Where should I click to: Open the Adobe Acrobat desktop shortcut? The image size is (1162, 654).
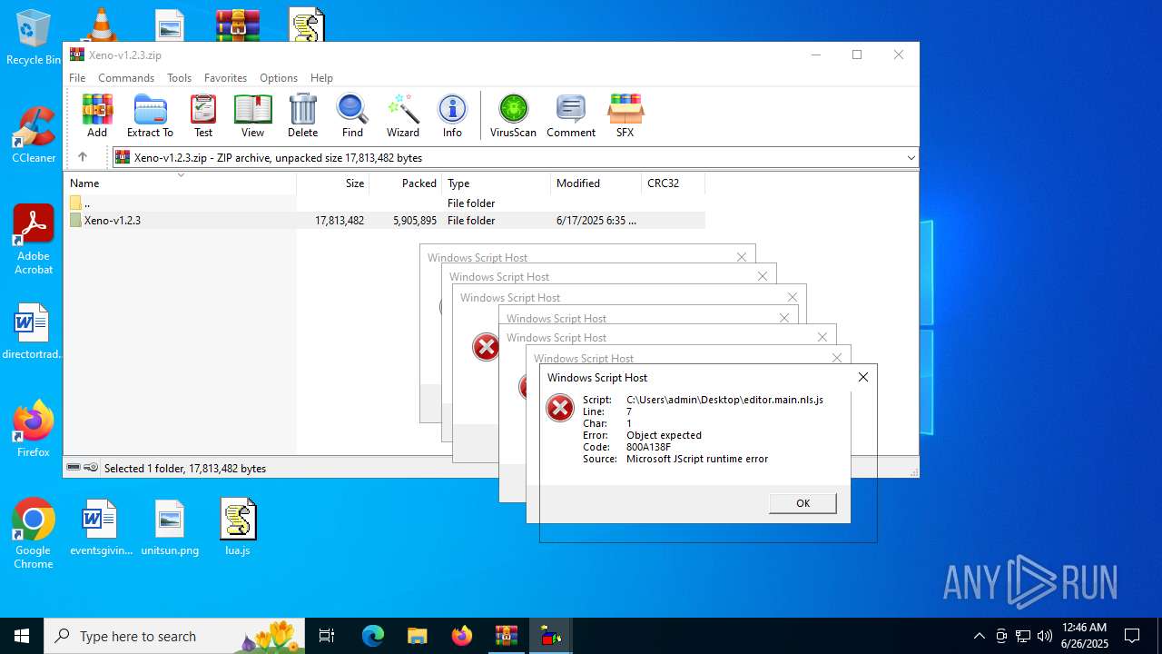tap(34, 240)
